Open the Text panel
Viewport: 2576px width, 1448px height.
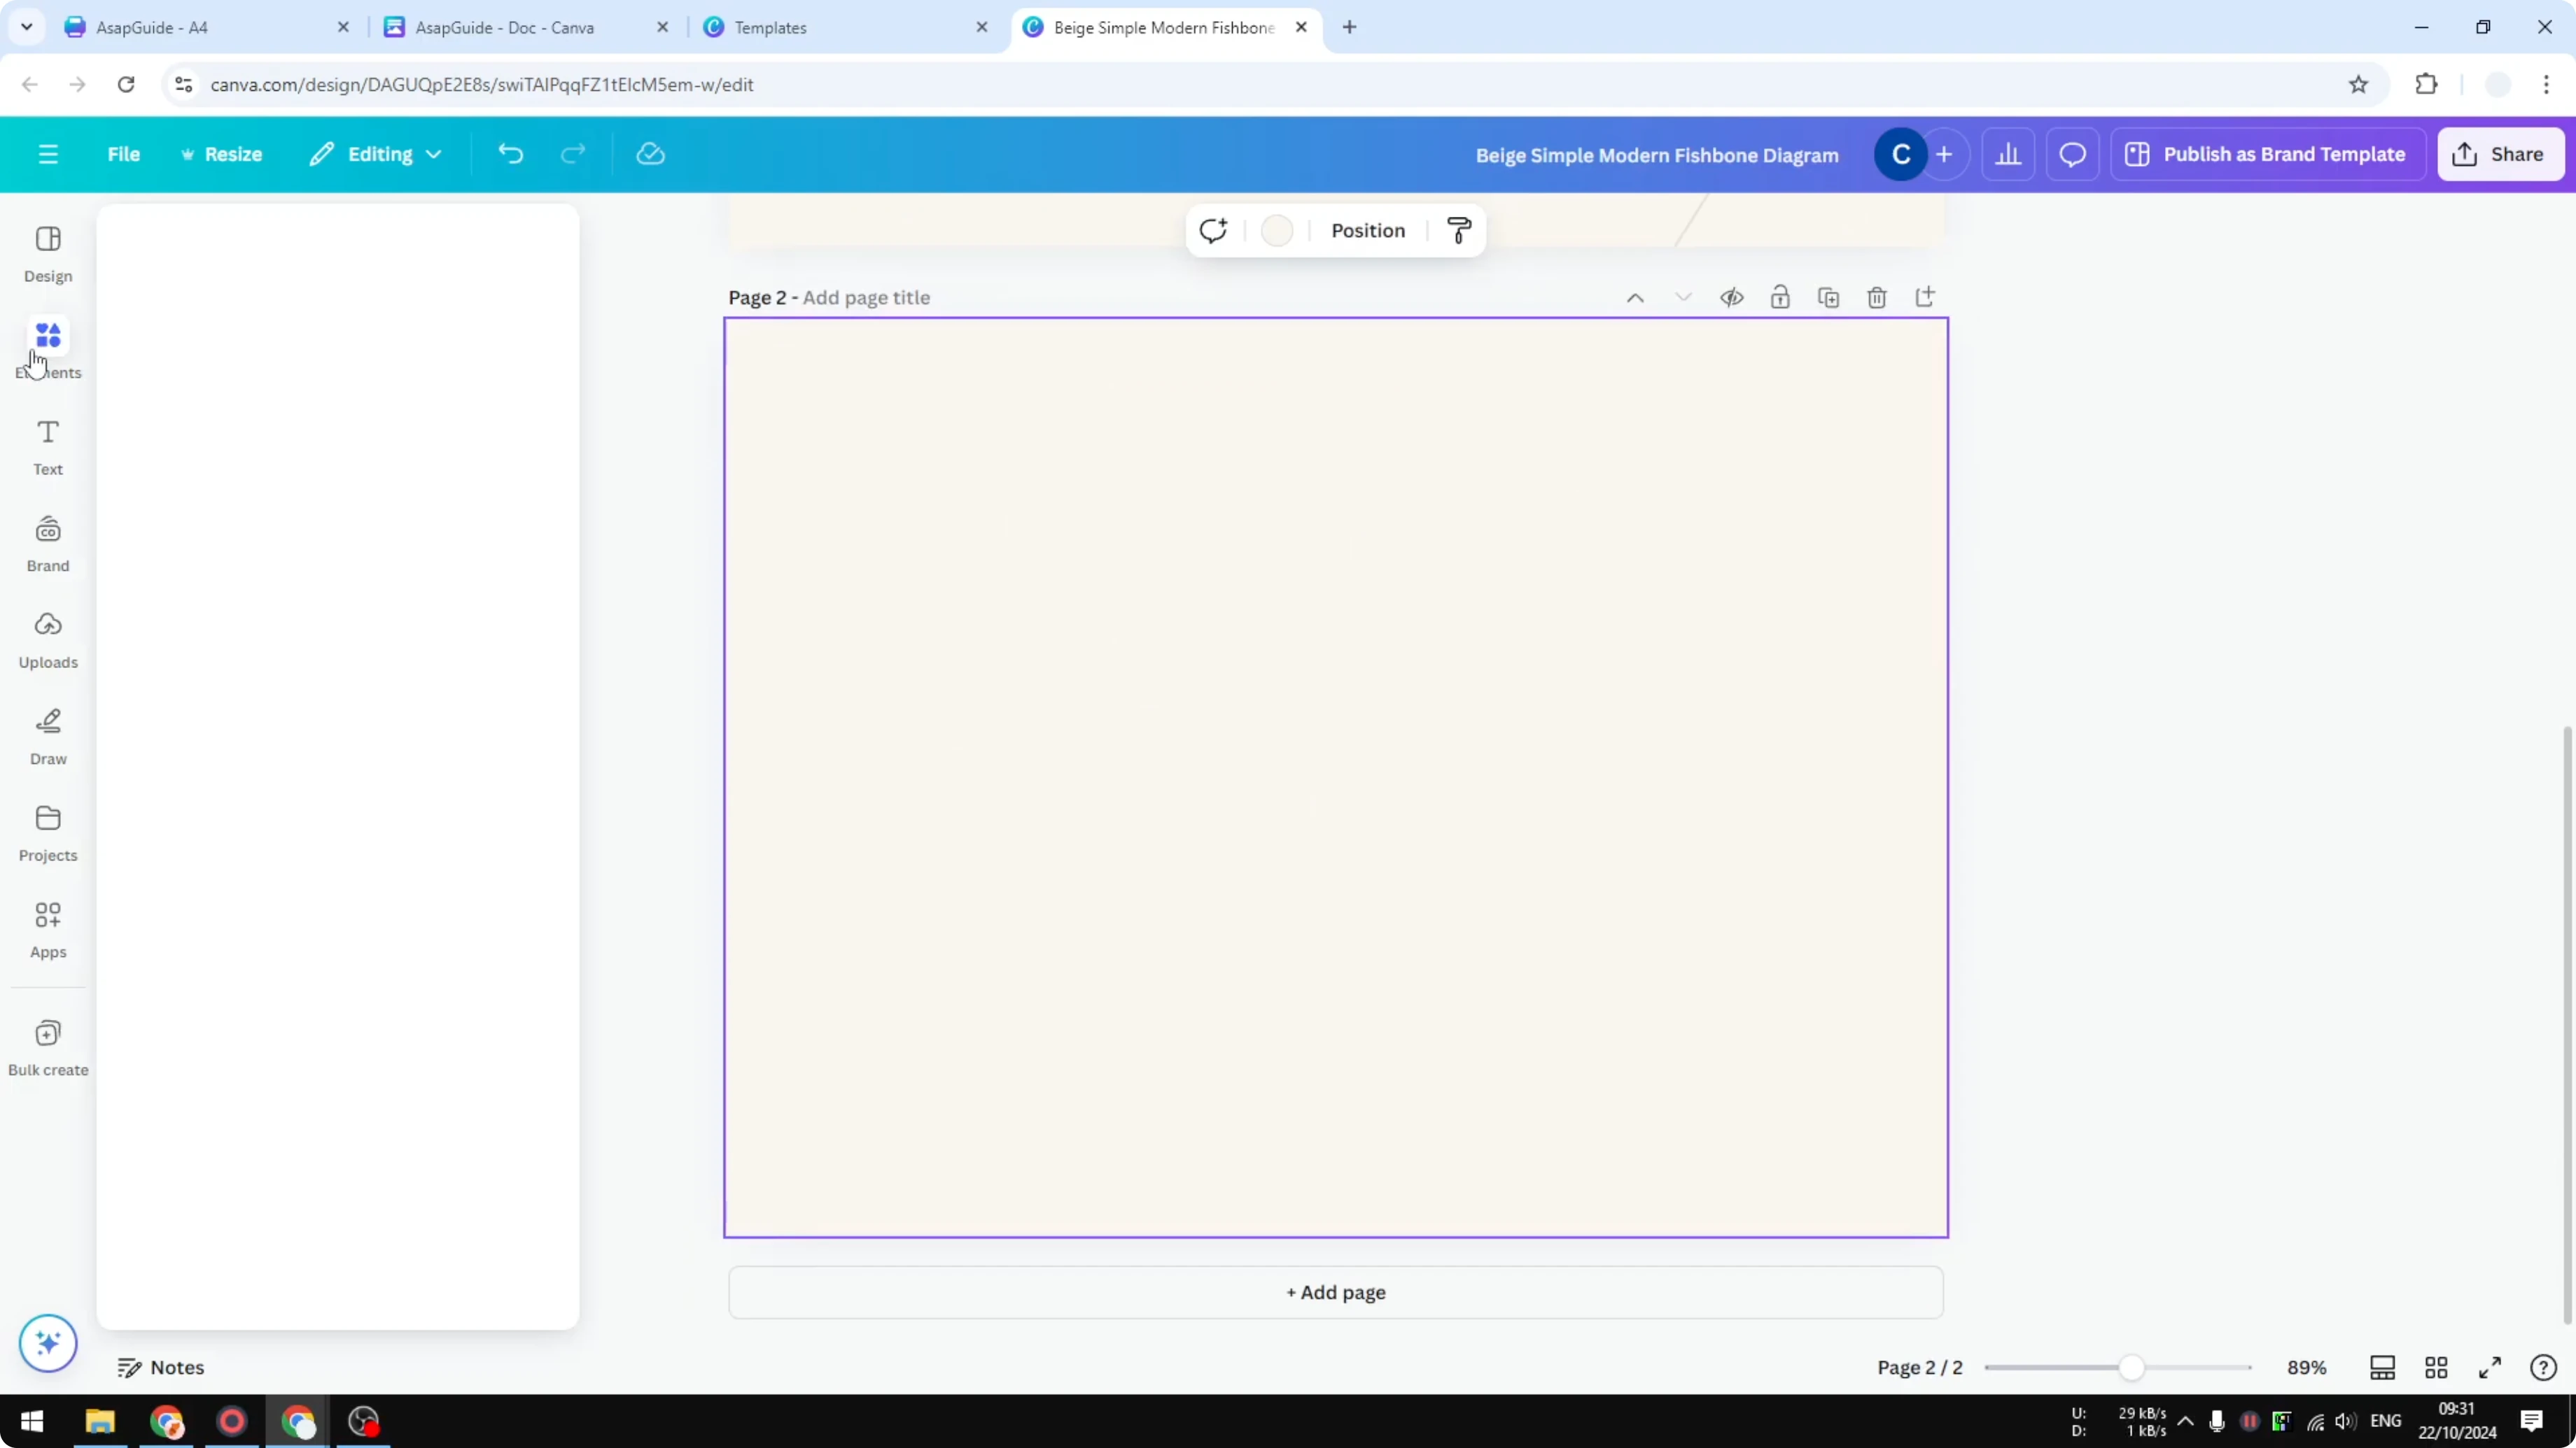[x=47, y=445]
